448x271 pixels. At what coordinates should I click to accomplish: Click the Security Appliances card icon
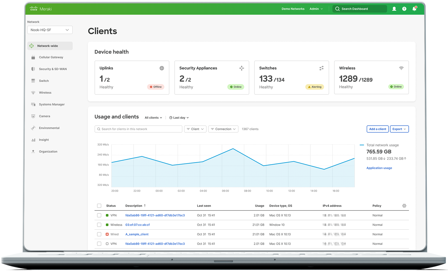[x=242, y=68]
